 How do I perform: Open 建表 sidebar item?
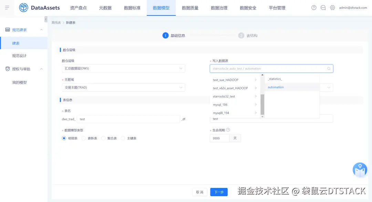pos(24,43)
